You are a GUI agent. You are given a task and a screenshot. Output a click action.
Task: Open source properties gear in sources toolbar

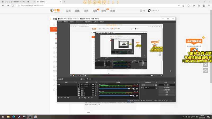pos(85,98)
